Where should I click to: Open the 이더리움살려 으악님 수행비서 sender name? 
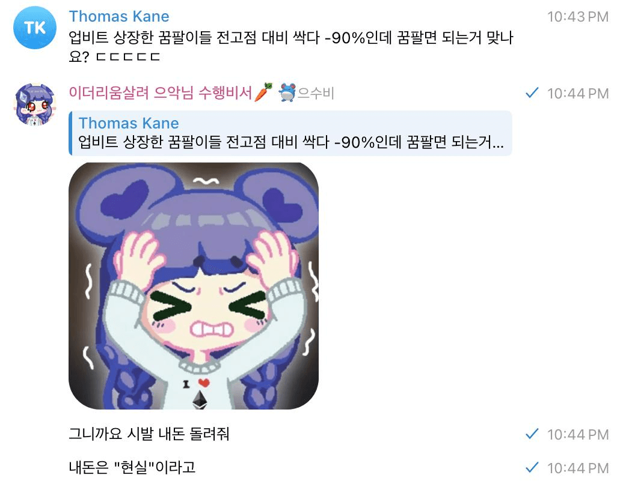pos(161,92)
